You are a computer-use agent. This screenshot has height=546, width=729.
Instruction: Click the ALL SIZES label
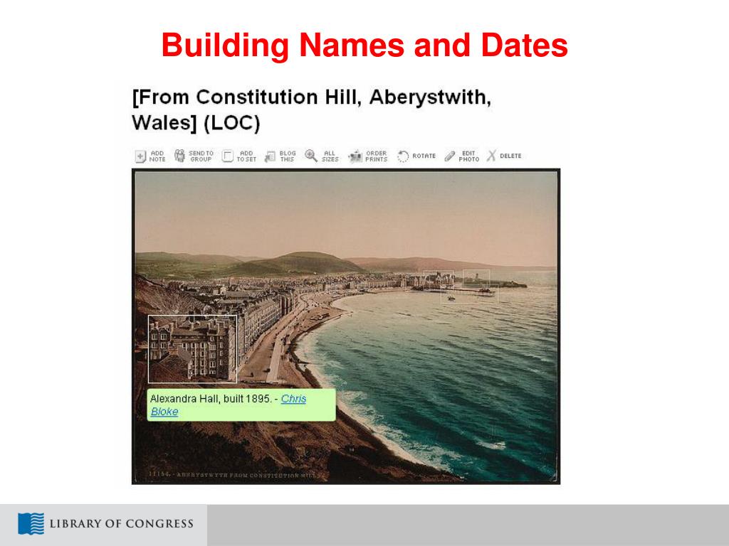(x=330, y=156)
